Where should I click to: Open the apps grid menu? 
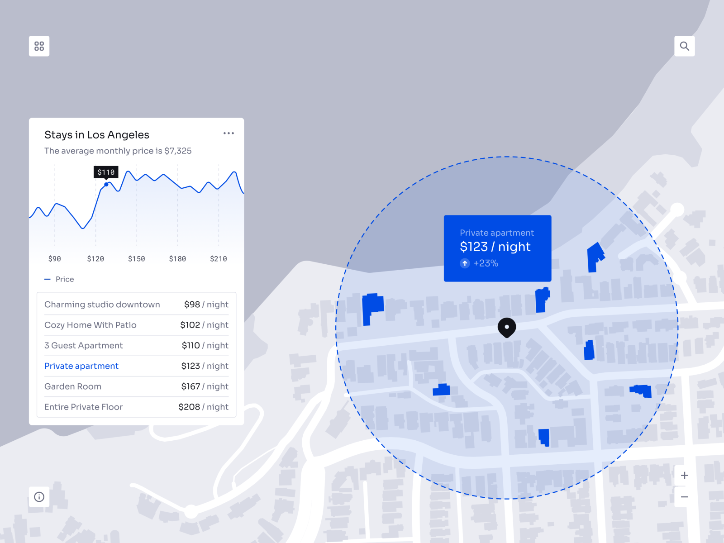click(x=39, y=46)
